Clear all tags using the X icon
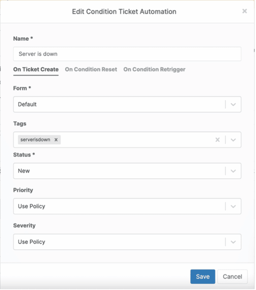The height and width of the screenshot is (290, 256). click(218, 139)
